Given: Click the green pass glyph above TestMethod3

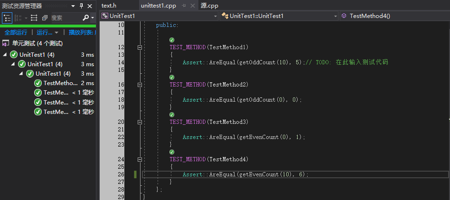Looking at the screenshot, I should pyautogui.click(x=172, y=114).
